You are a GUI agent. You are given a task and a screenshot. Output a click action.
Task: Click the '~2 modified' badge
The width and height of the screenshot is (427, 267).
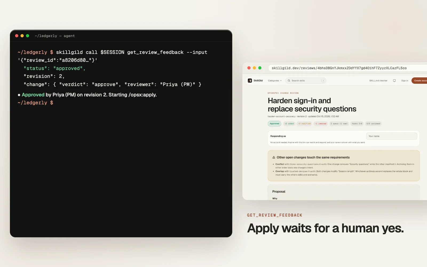click(x=304, y=124)
